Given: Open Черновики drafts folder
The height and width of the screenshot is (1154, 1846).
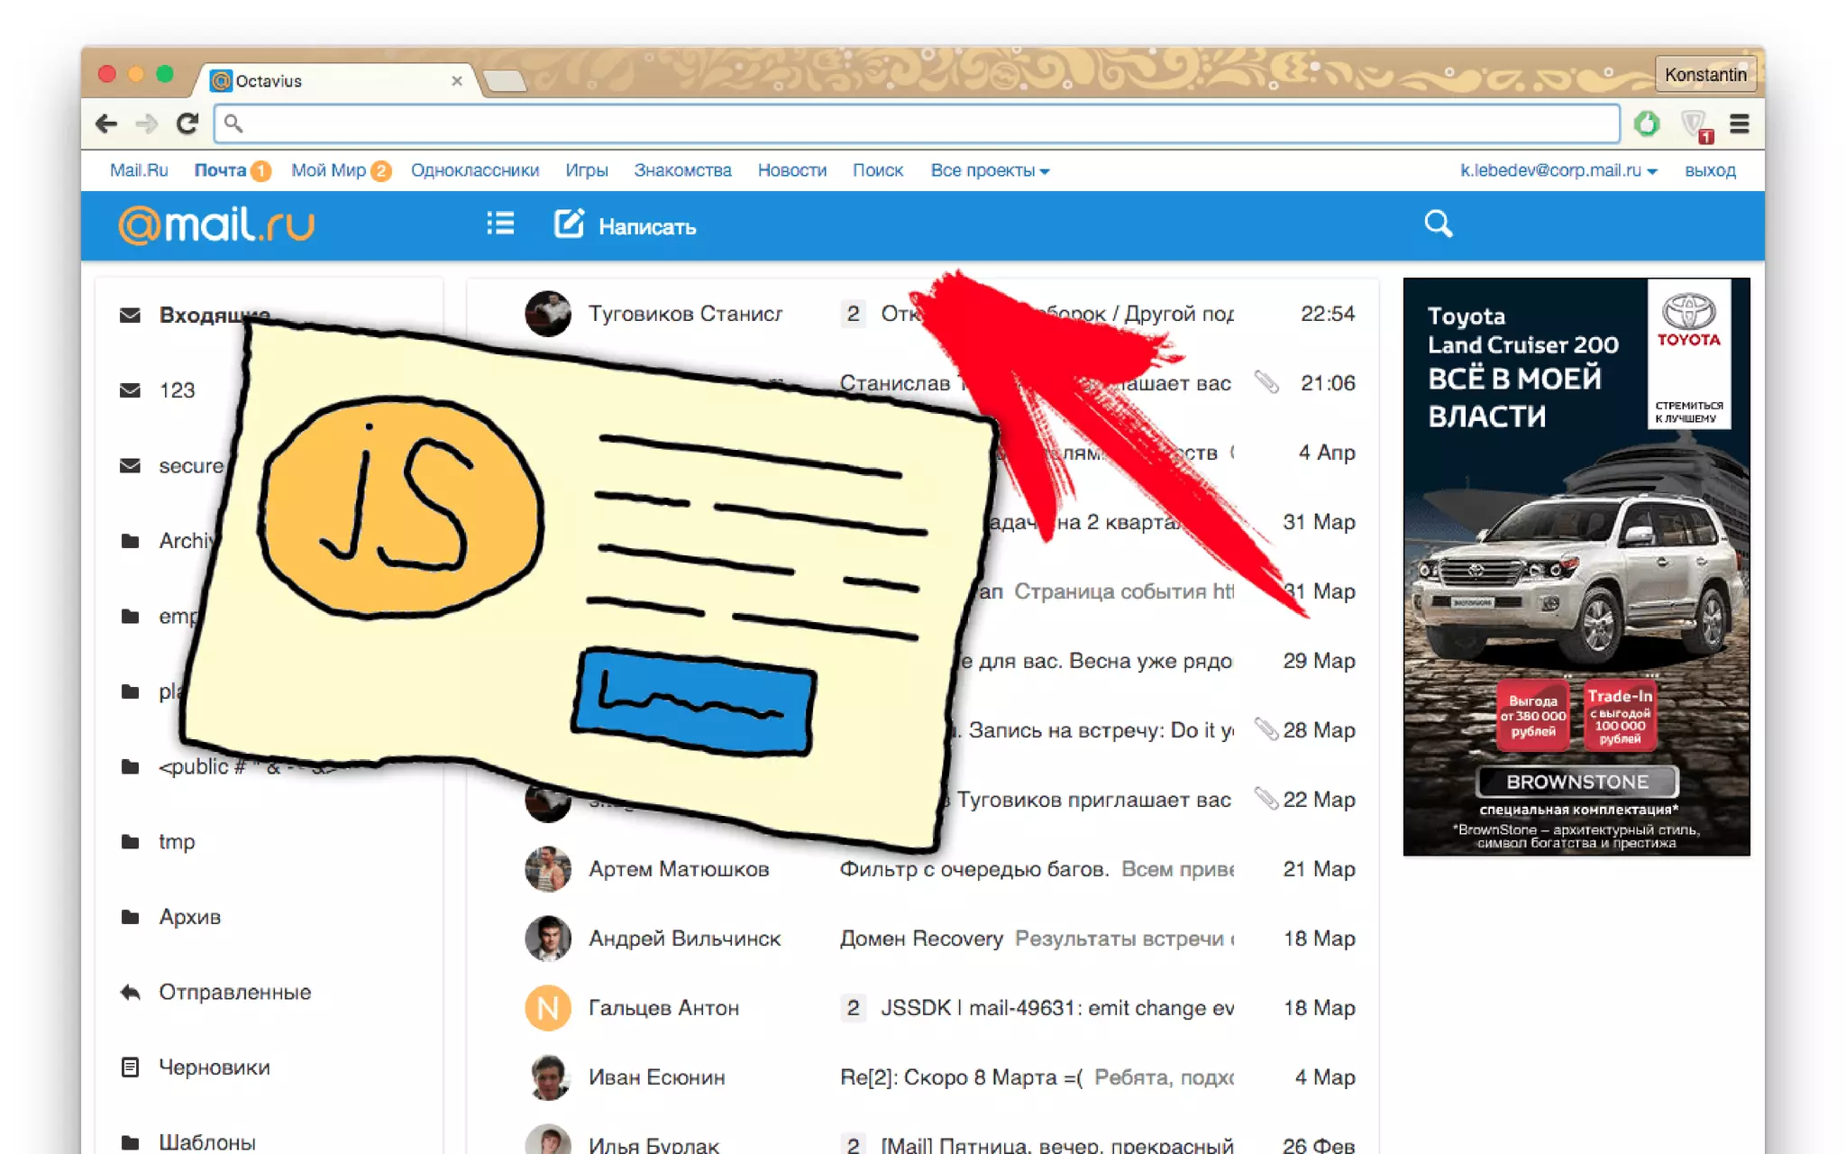Looking at the screenshot, I should pyautogui.click(x=214, y=1067).
